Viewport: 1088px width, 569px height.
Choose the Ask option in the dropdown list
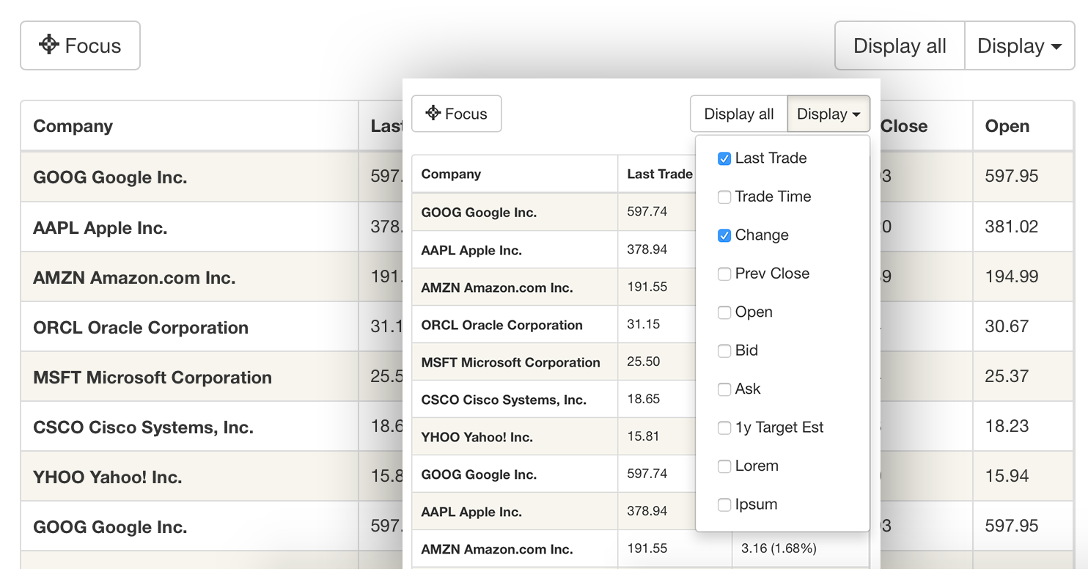click(x=748, y=389)
